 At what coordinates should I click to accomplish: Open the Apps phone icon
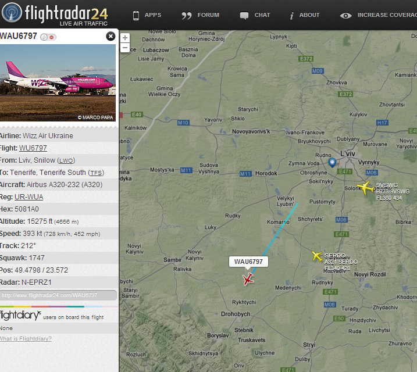coord(136,16)
